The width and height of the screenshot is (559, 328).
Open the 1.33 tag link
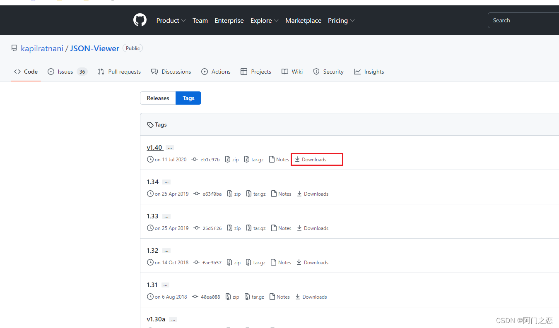click(x=153, y=216)
